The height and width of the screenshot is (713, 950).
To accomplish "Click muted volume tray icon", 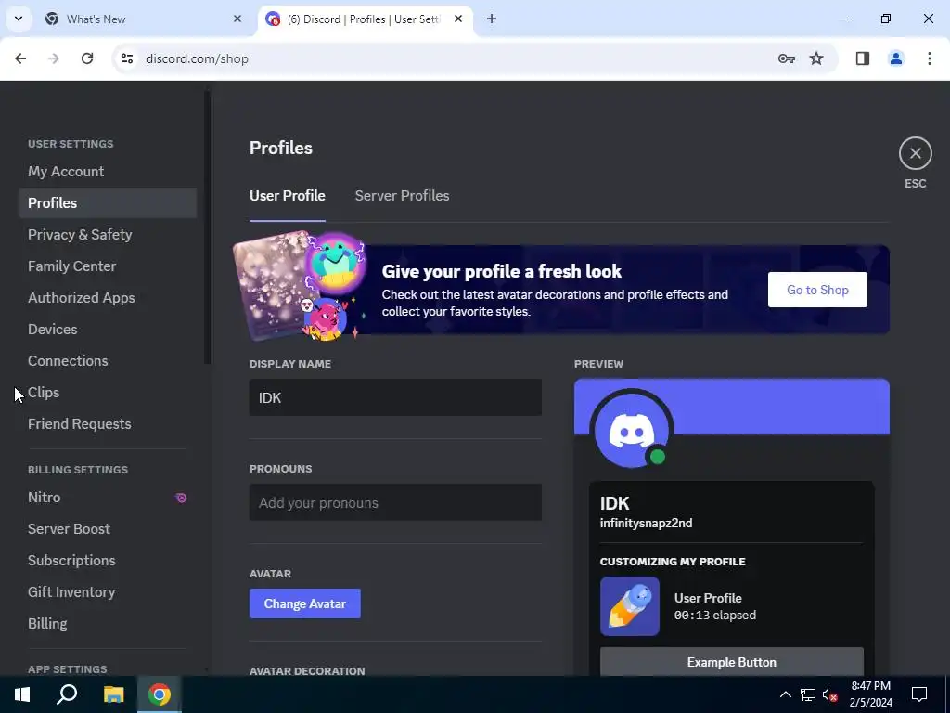I will (x=830, y=694).
